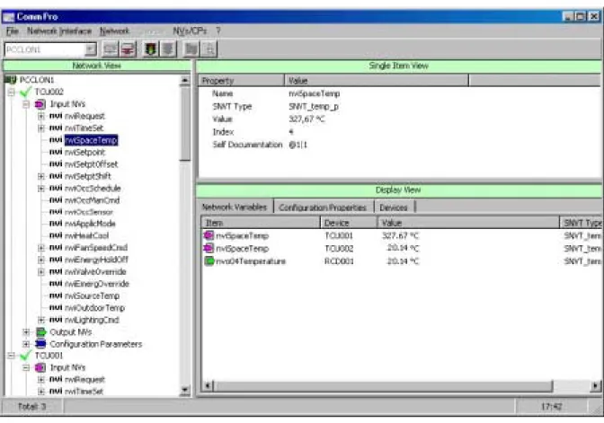Click the RCD001 device cell

coord(339,261)
